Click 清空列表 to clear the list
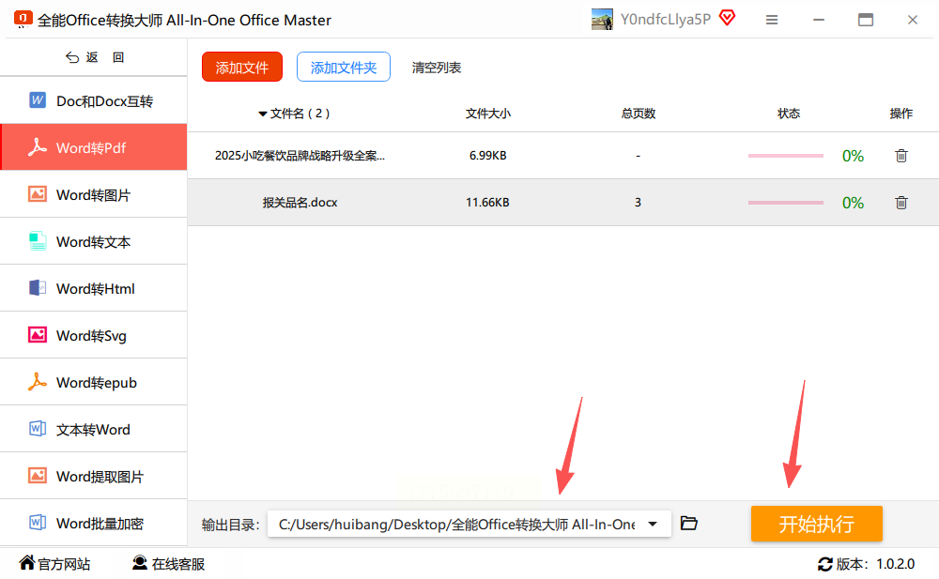 click(x=436, y=68)
